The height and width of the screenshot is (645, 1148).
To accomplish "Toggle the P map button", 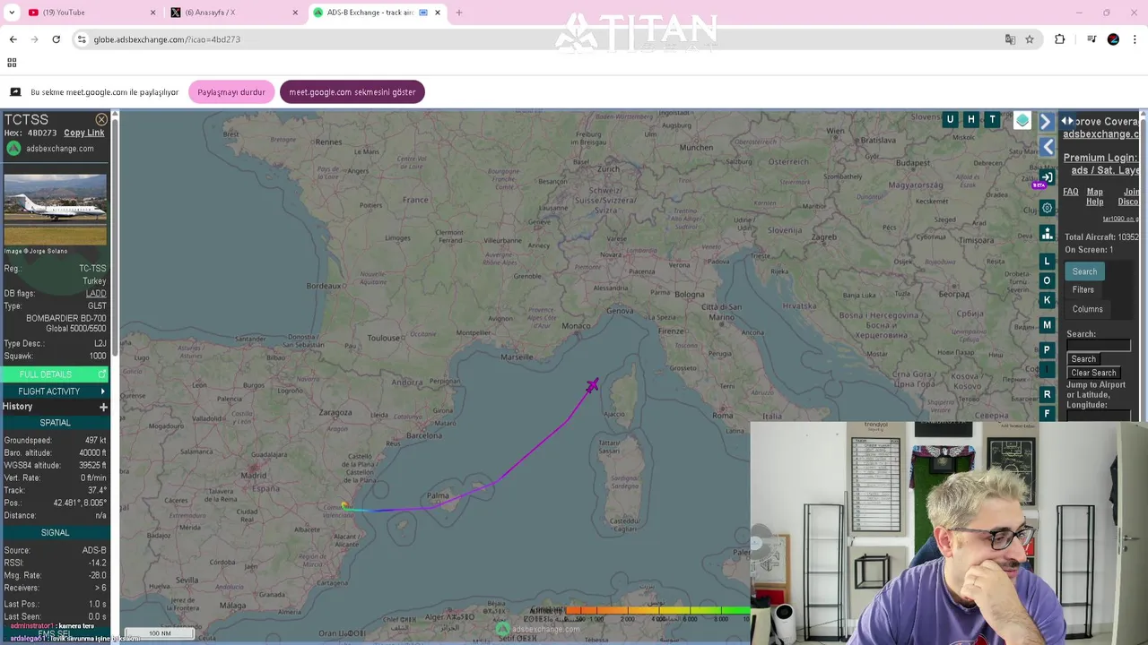I will click(1047, 350).
